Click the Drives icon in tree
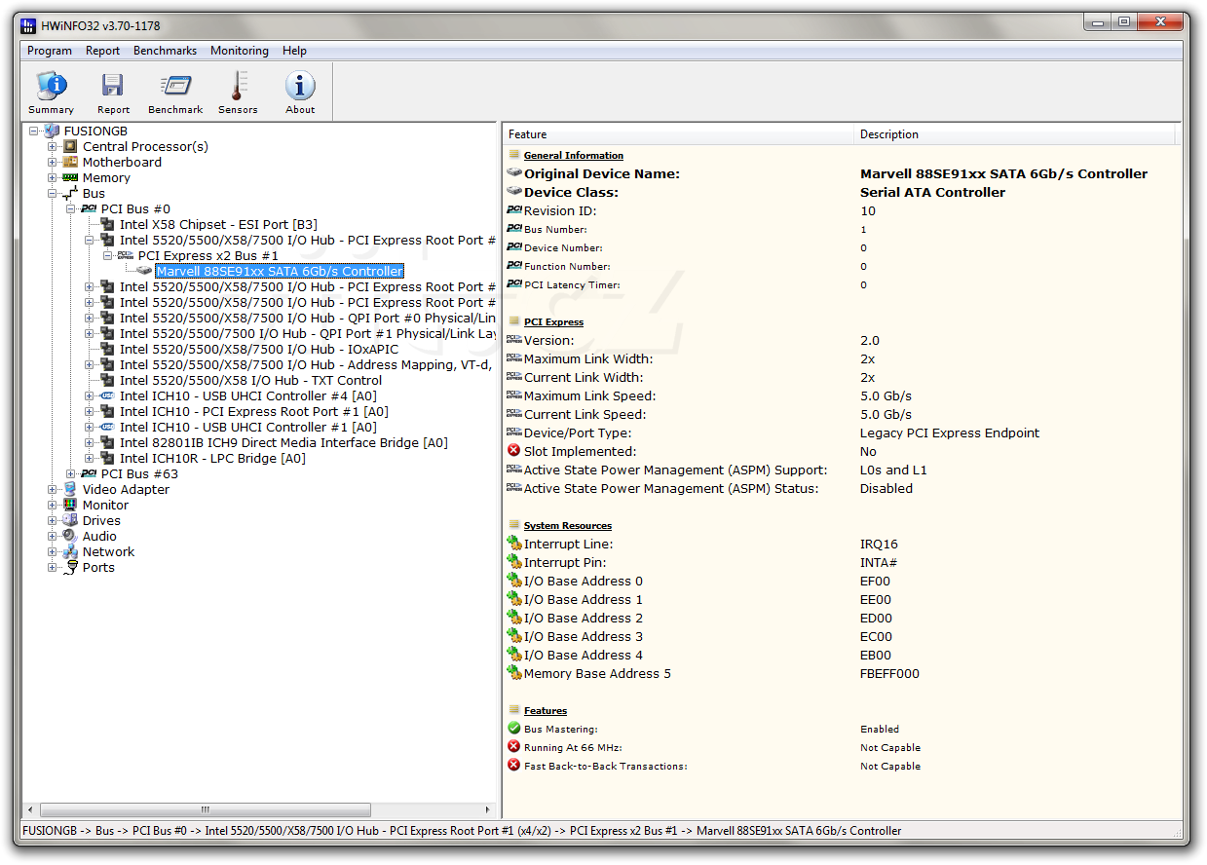The width and height of the screenshot is (1207, 865). pos(70,521)
